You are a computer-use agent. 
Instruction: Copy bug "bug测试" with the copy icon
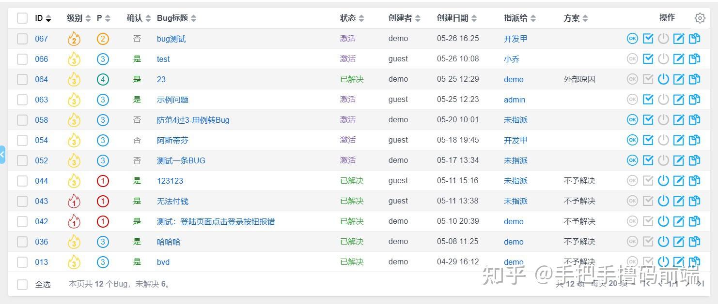694,38
